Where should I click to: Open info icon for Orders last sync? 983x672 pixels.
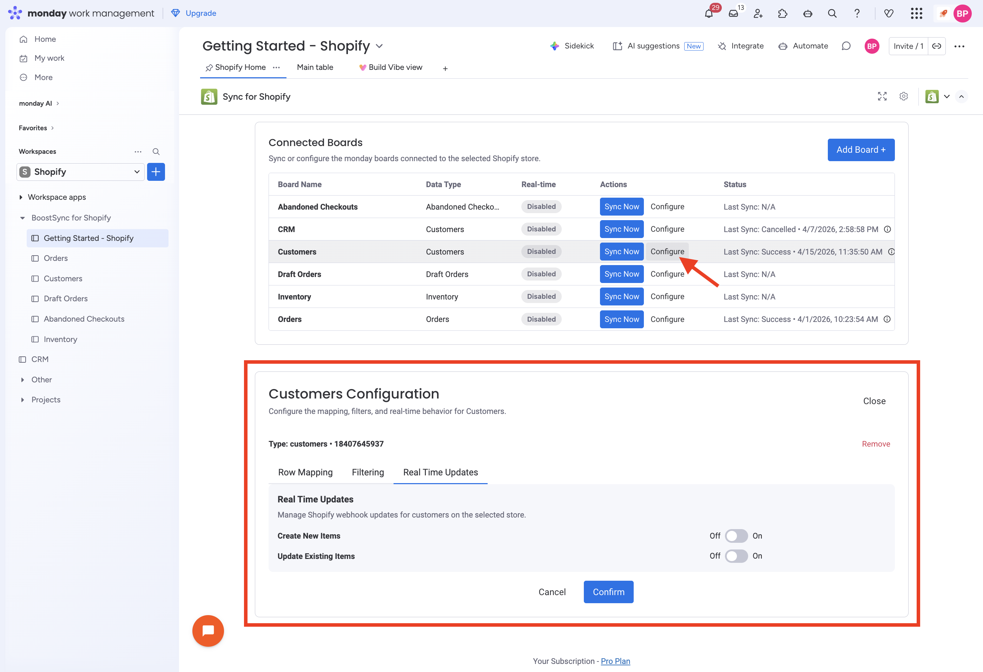[x=887, y=319]
